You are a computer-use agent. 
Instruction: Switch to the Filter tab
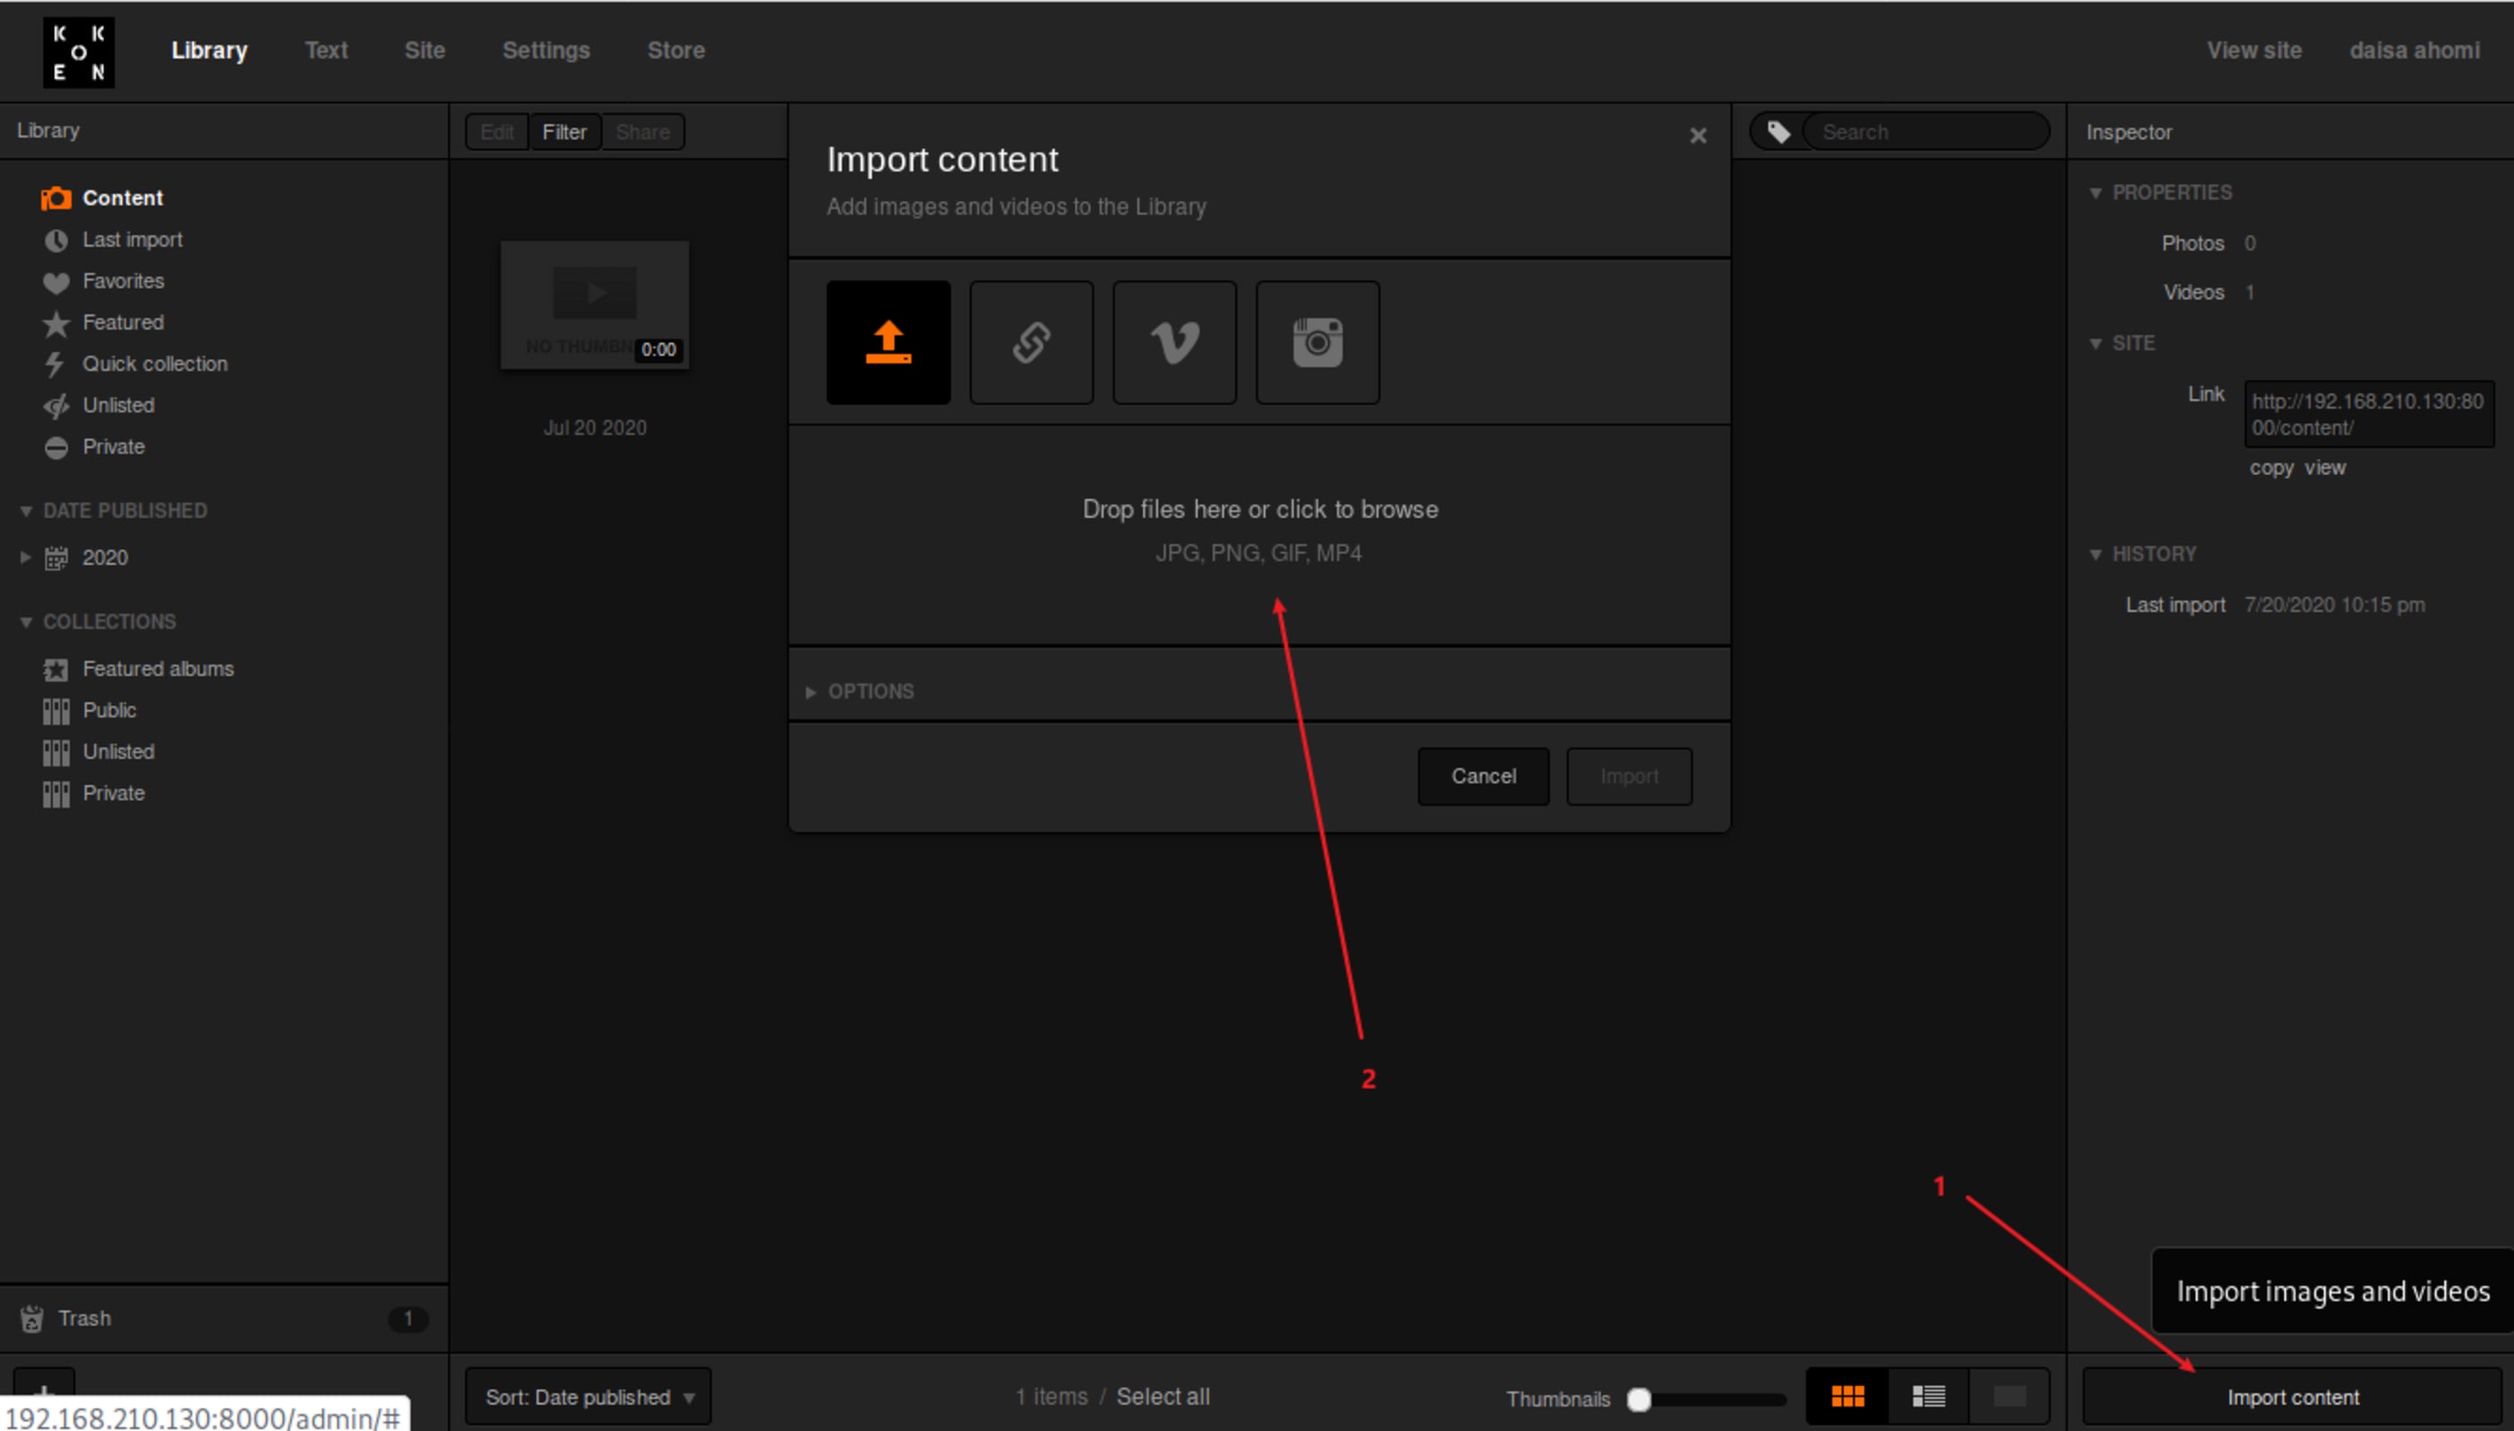[564, 132]
